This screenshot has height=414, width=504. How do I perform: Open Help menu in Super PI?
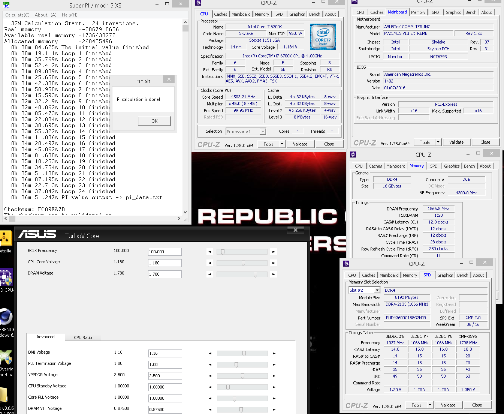[x=70, y=15]
